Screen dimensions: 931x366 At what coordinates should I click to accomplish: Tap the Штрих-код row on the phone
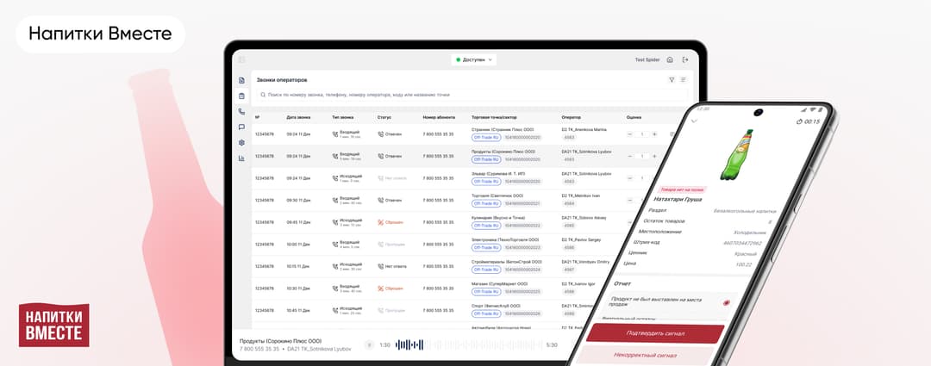tap(697, 242)
